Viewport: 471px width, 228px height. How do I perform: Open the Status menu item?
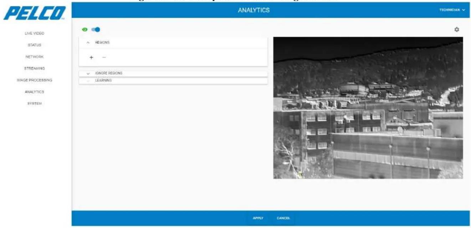click(x=34, y=45)
